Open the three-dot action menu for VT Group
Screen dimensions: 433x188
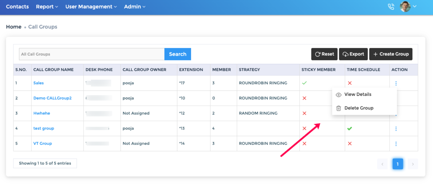[x=396, y=143]
